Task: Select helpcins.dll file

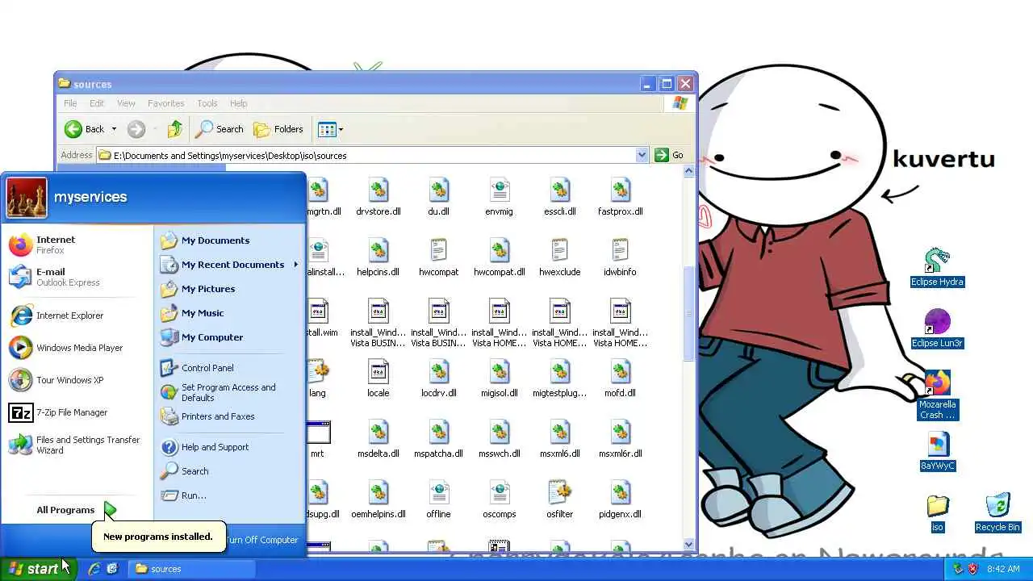Action: (x=378, y=258)
